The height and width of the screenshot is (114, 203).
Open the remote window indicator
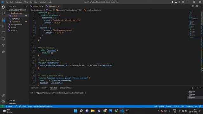[2, 106]
